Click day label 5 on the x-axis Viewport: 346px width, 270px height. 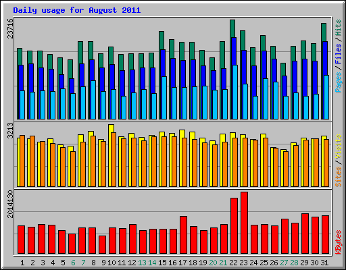click(63, 263)
